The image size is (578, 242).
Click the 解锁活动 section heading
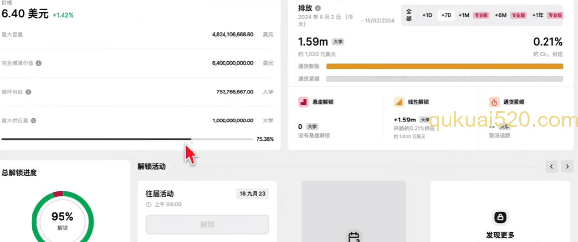[x=152, y=166]
